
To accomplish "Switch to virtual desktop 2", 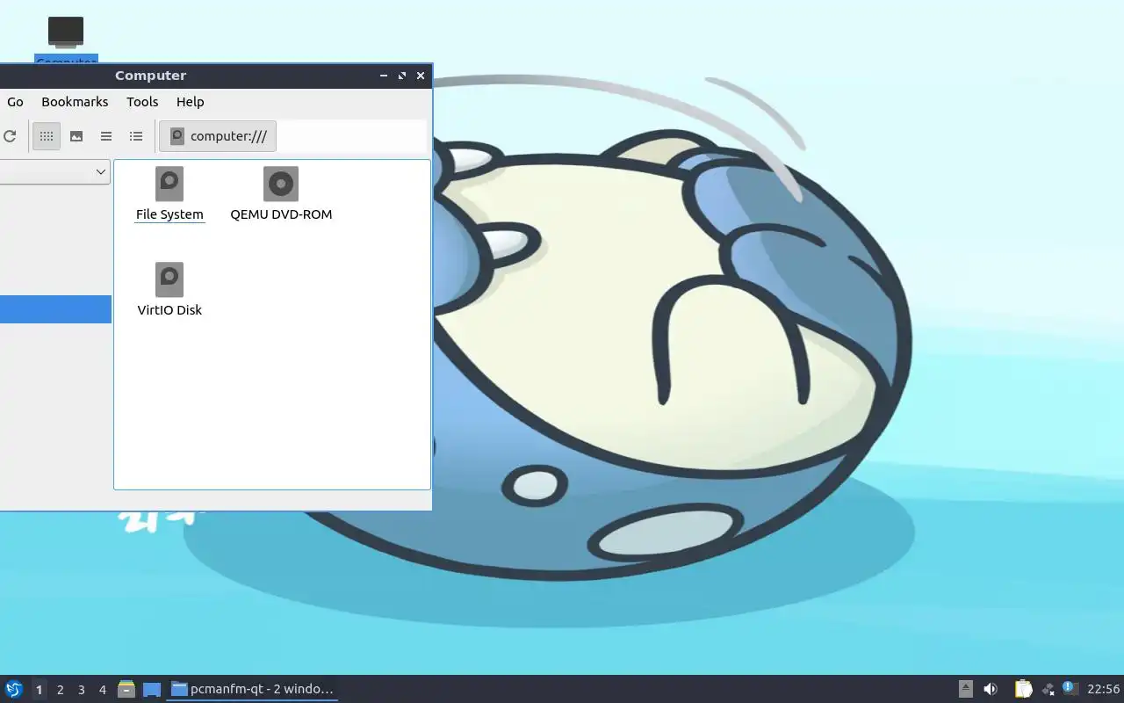I will coord(60,690).
